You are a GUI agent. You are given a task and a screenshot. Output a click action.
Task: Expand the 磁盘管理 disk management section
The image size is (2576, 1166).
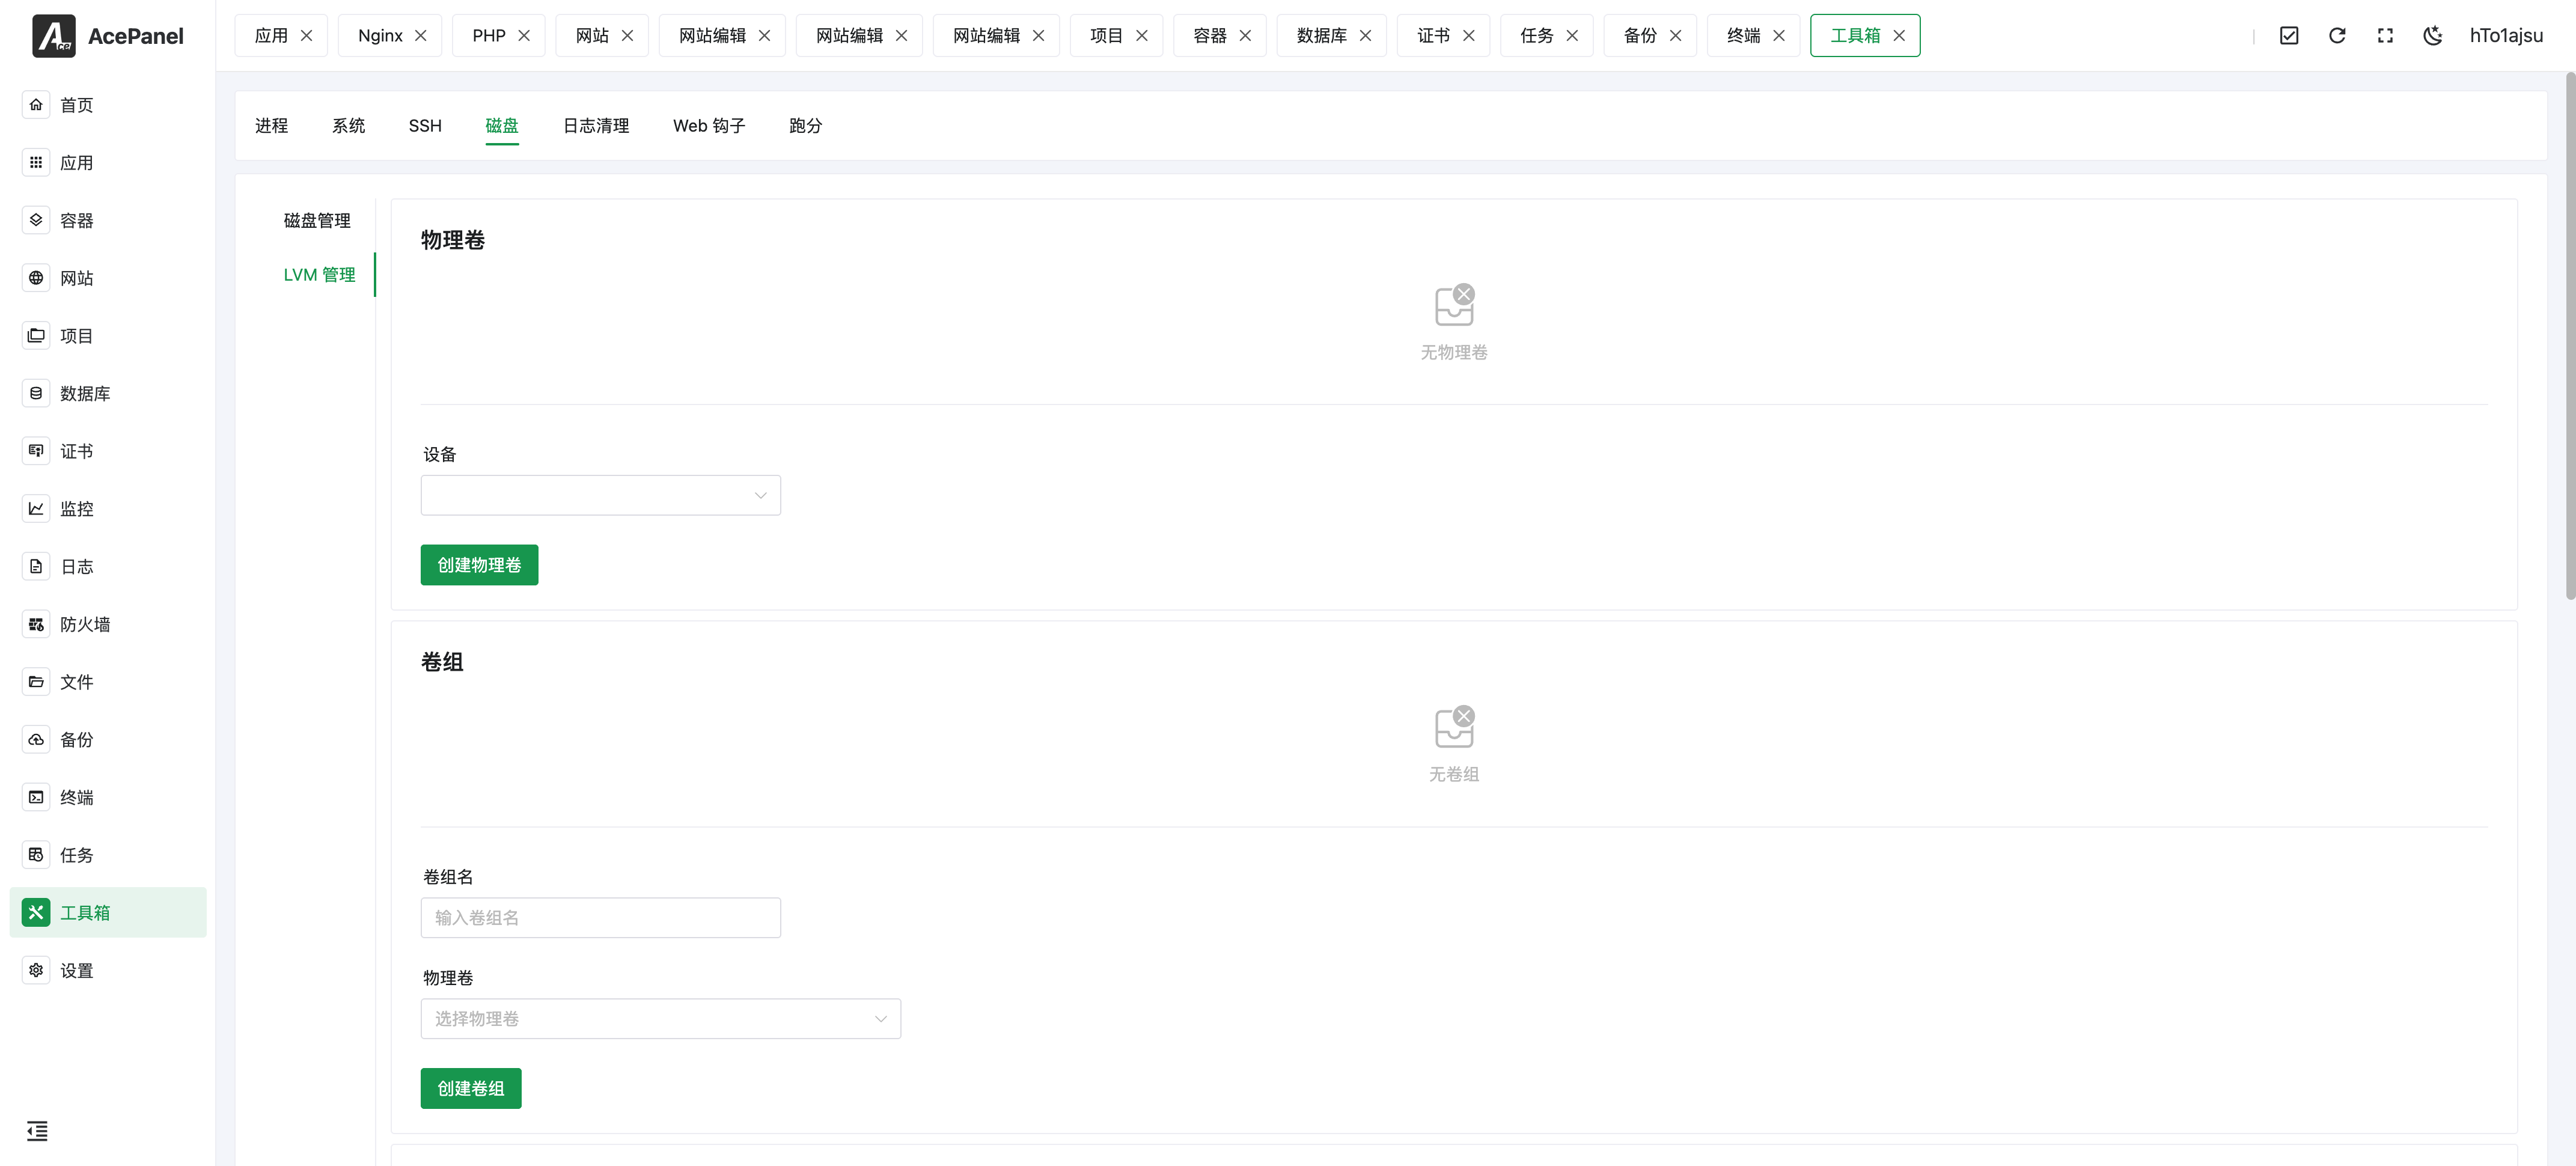[x=317, y=220]
